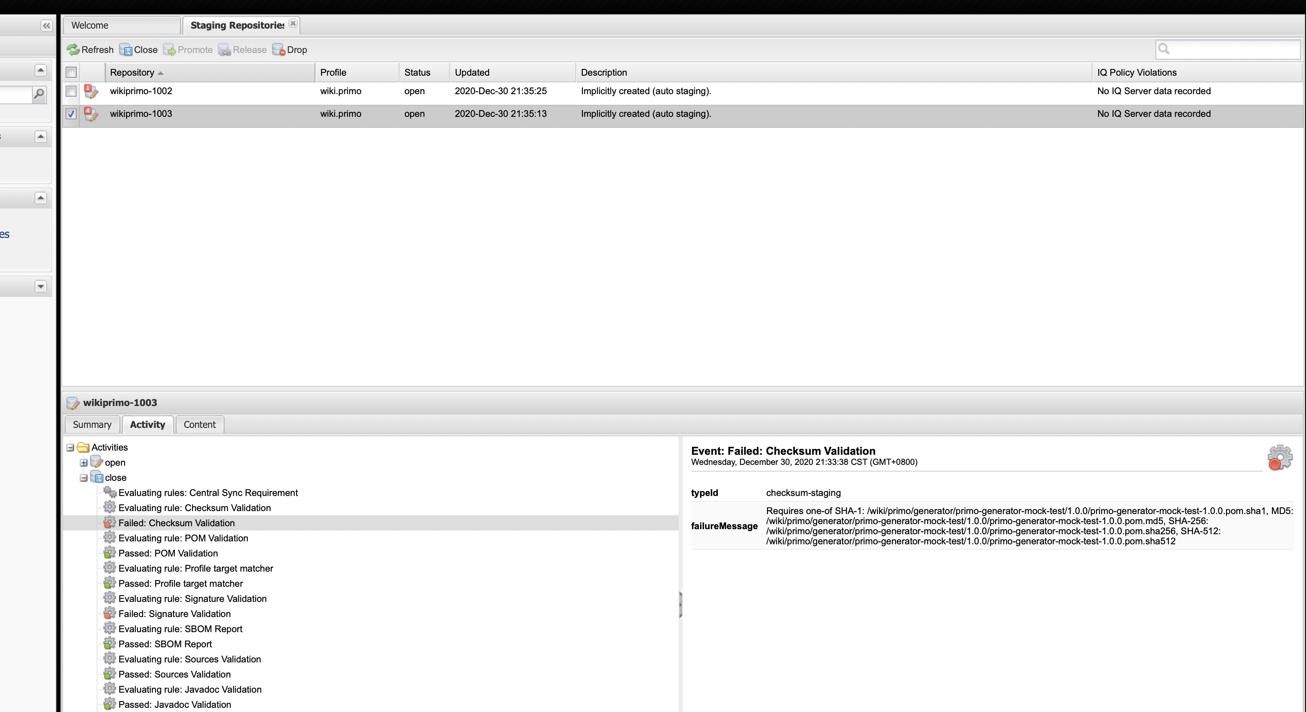This screenshot has height=712, width=1306.
Task: Click the left sidebar magnifier search icon
Action: (39, 94)
